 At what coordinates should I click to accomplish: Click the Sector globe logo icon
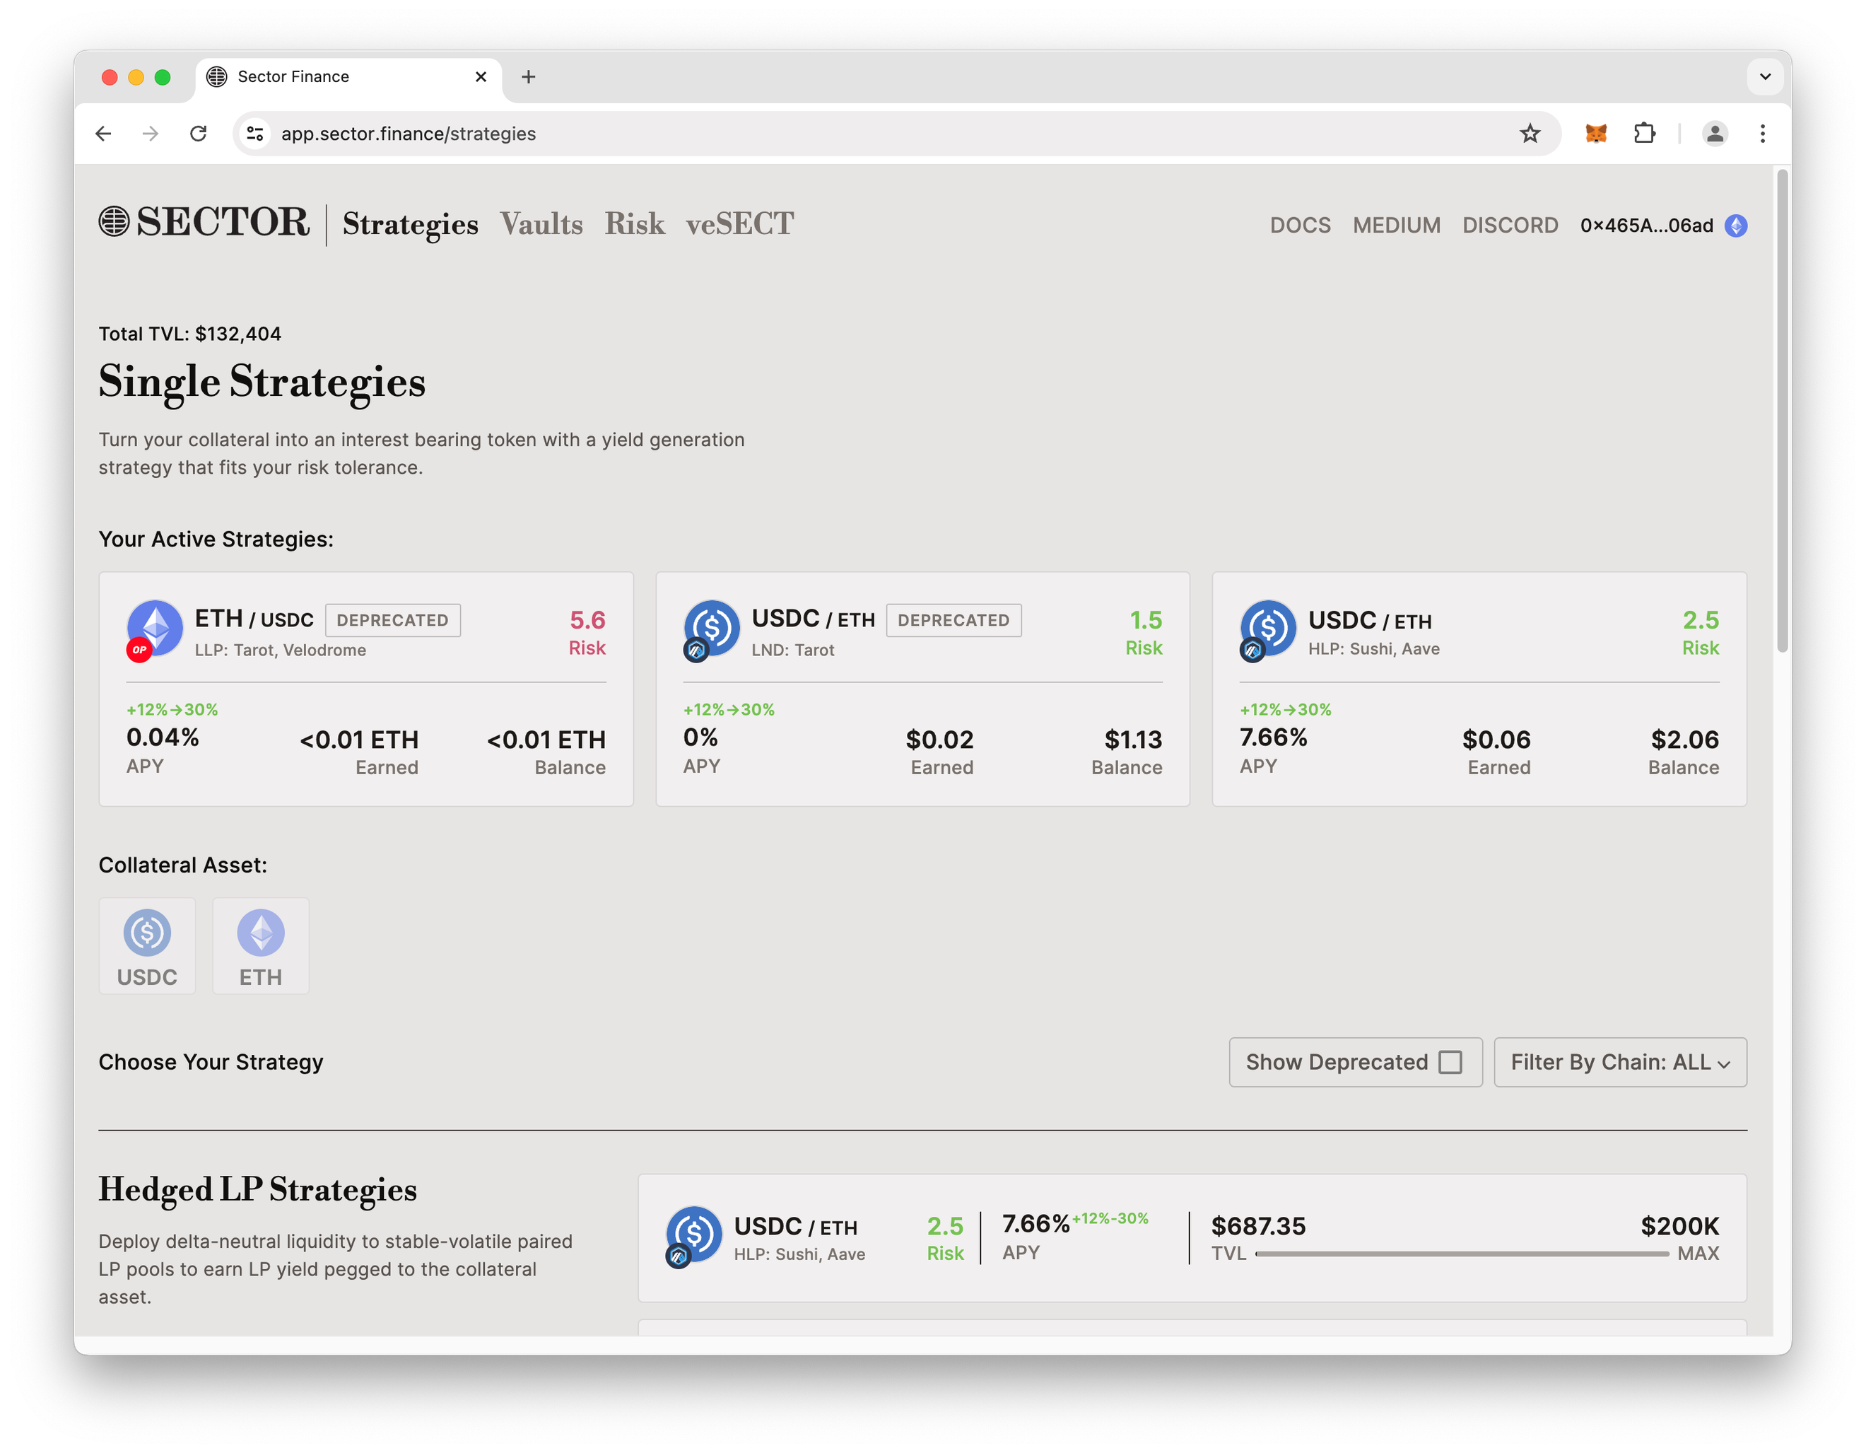[114, 221]
